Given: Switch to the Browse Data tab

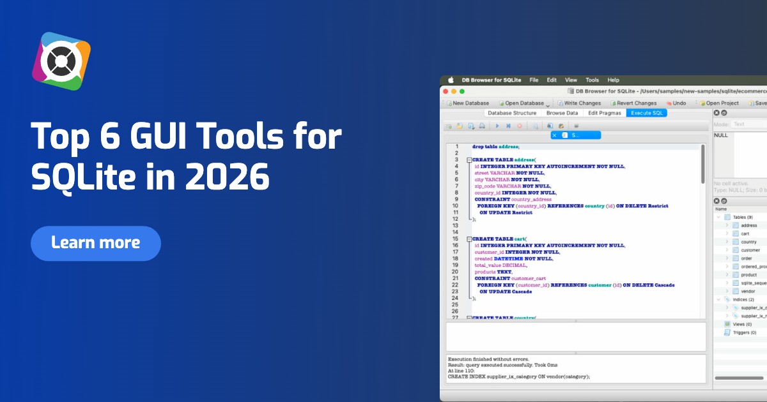Looking at the screenshot, I should [x=562, y=113].
